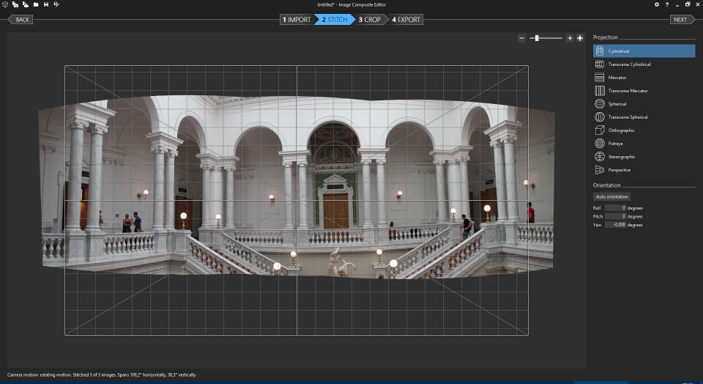Screen dimensions: 703x384
Task: Open project using the folder icon
Action: click(x=35, y=4)
